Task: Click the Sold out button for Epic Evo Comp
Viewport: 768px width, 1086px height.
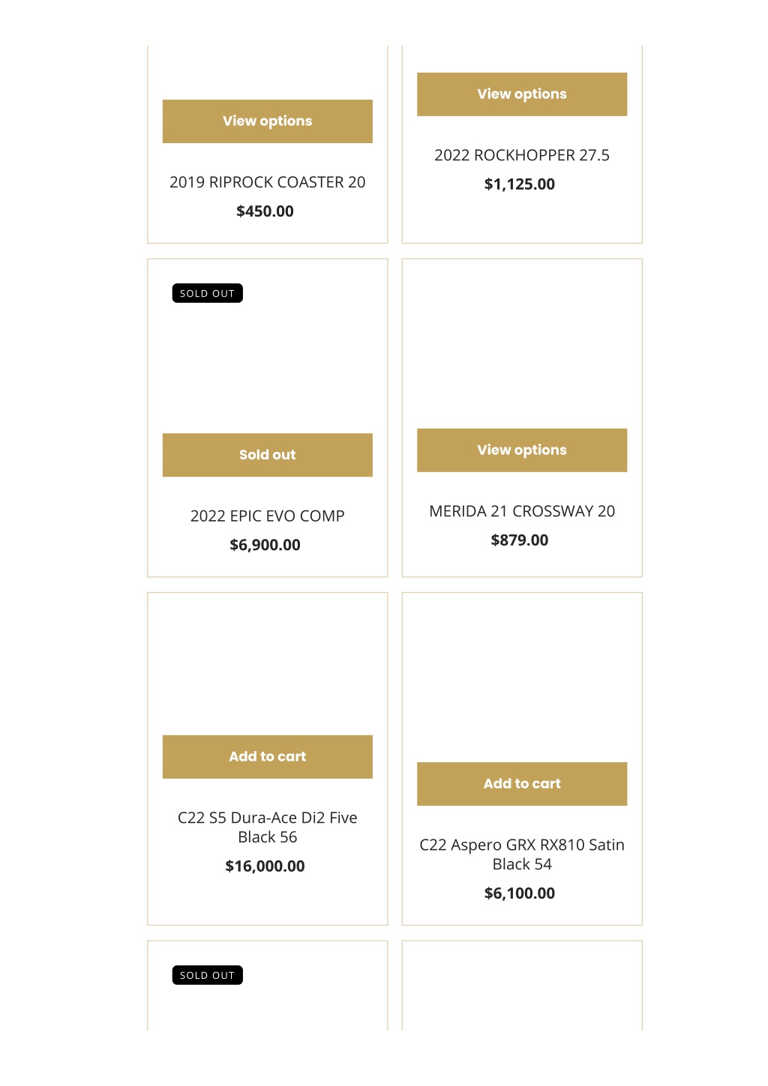Action: click(267, 455)
